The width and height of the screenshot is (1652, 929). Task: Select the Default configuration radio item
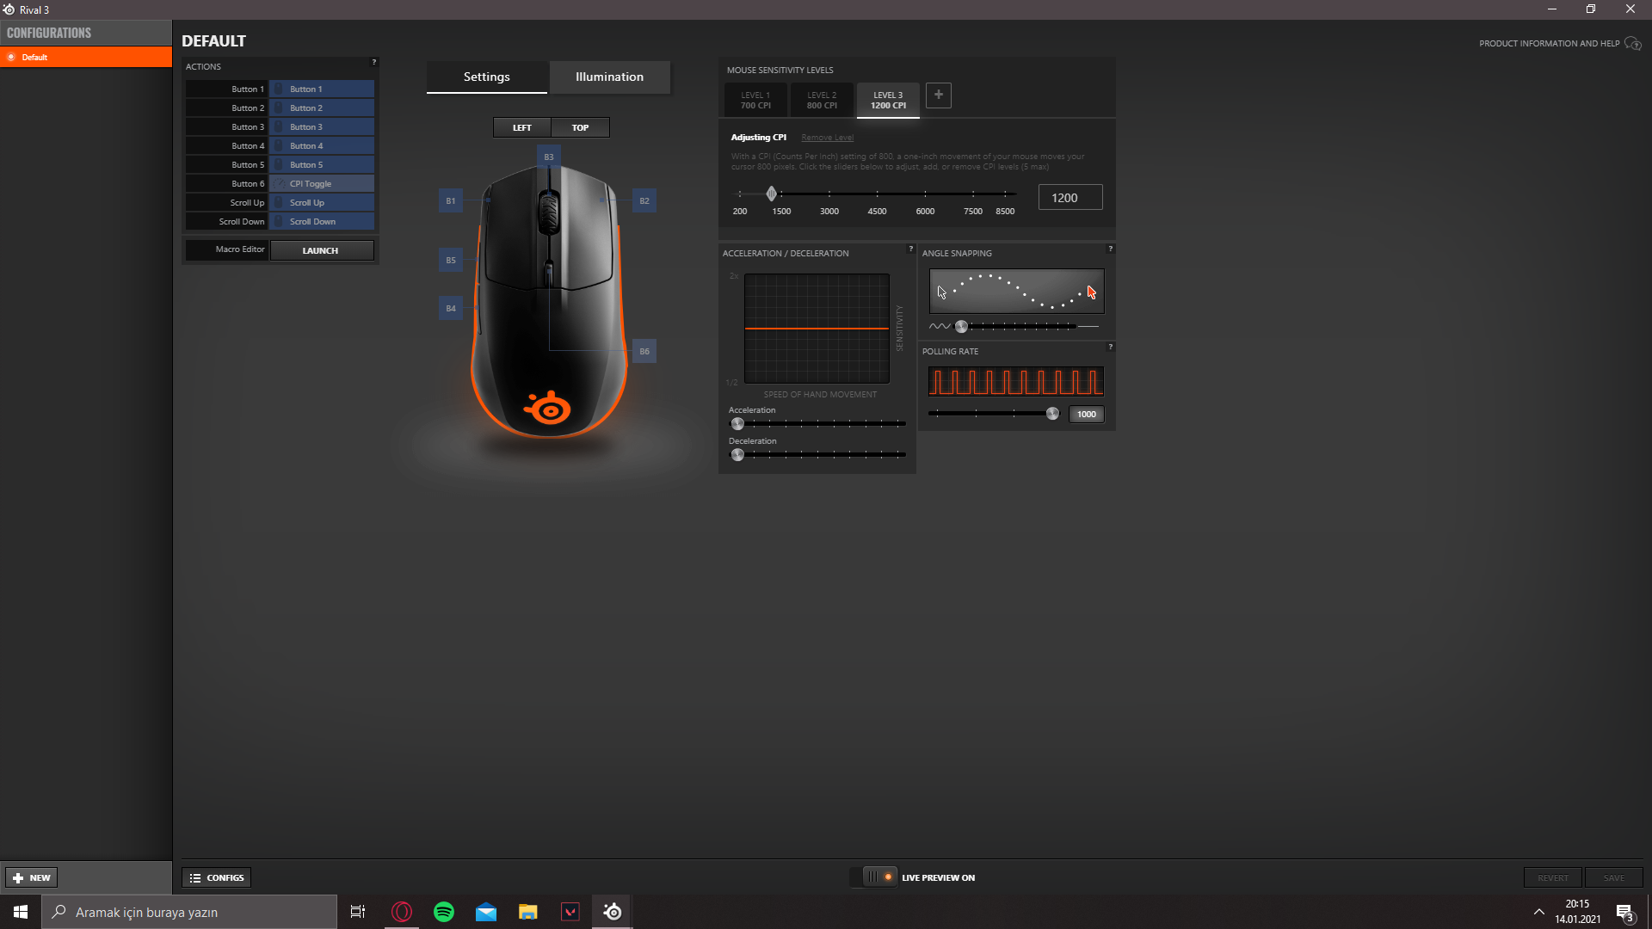[12, 58]
